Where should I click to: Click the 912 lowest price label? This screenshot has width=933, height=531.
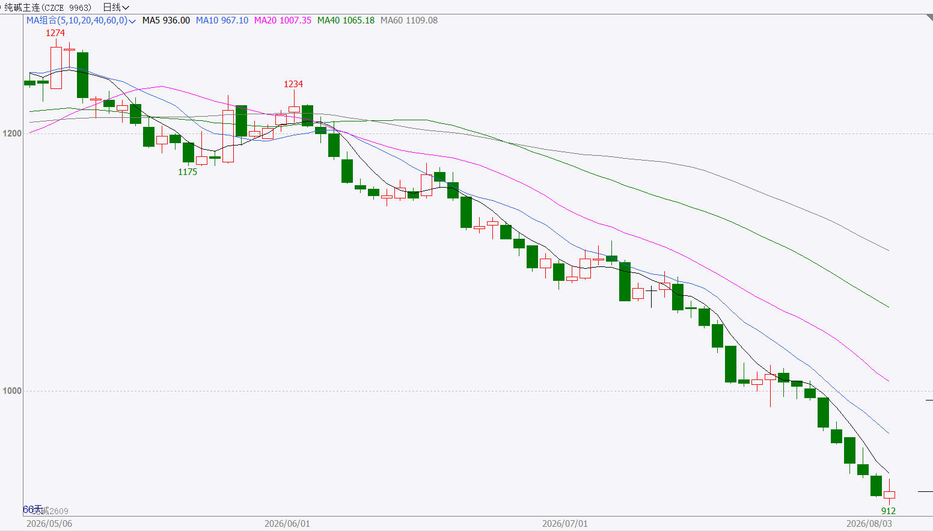tap(889, 511)
